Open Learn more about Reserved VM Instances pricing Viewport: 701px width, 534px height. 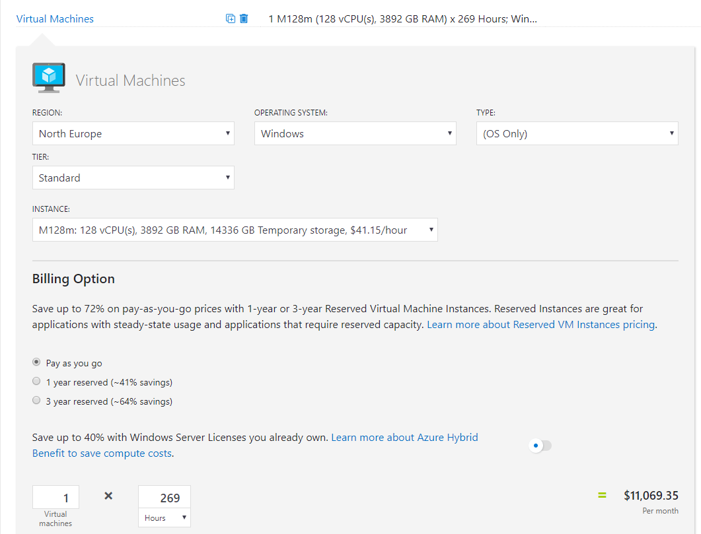pos(540,325)
